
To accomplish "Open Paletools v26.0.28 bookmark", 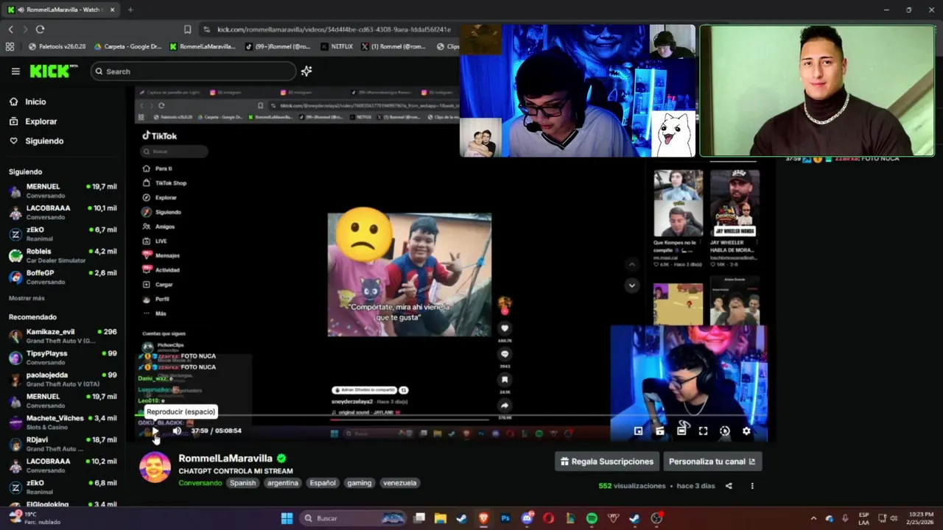I will 57,46.
